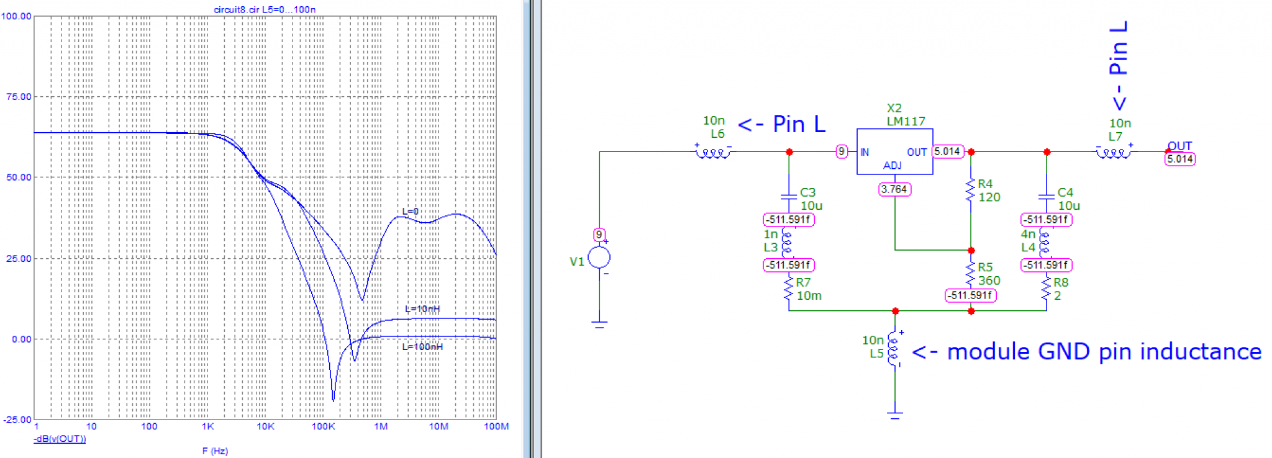
Task: Select the R7 10m resistor symbol
Action: pyautogui.click(x=789, y=289)
